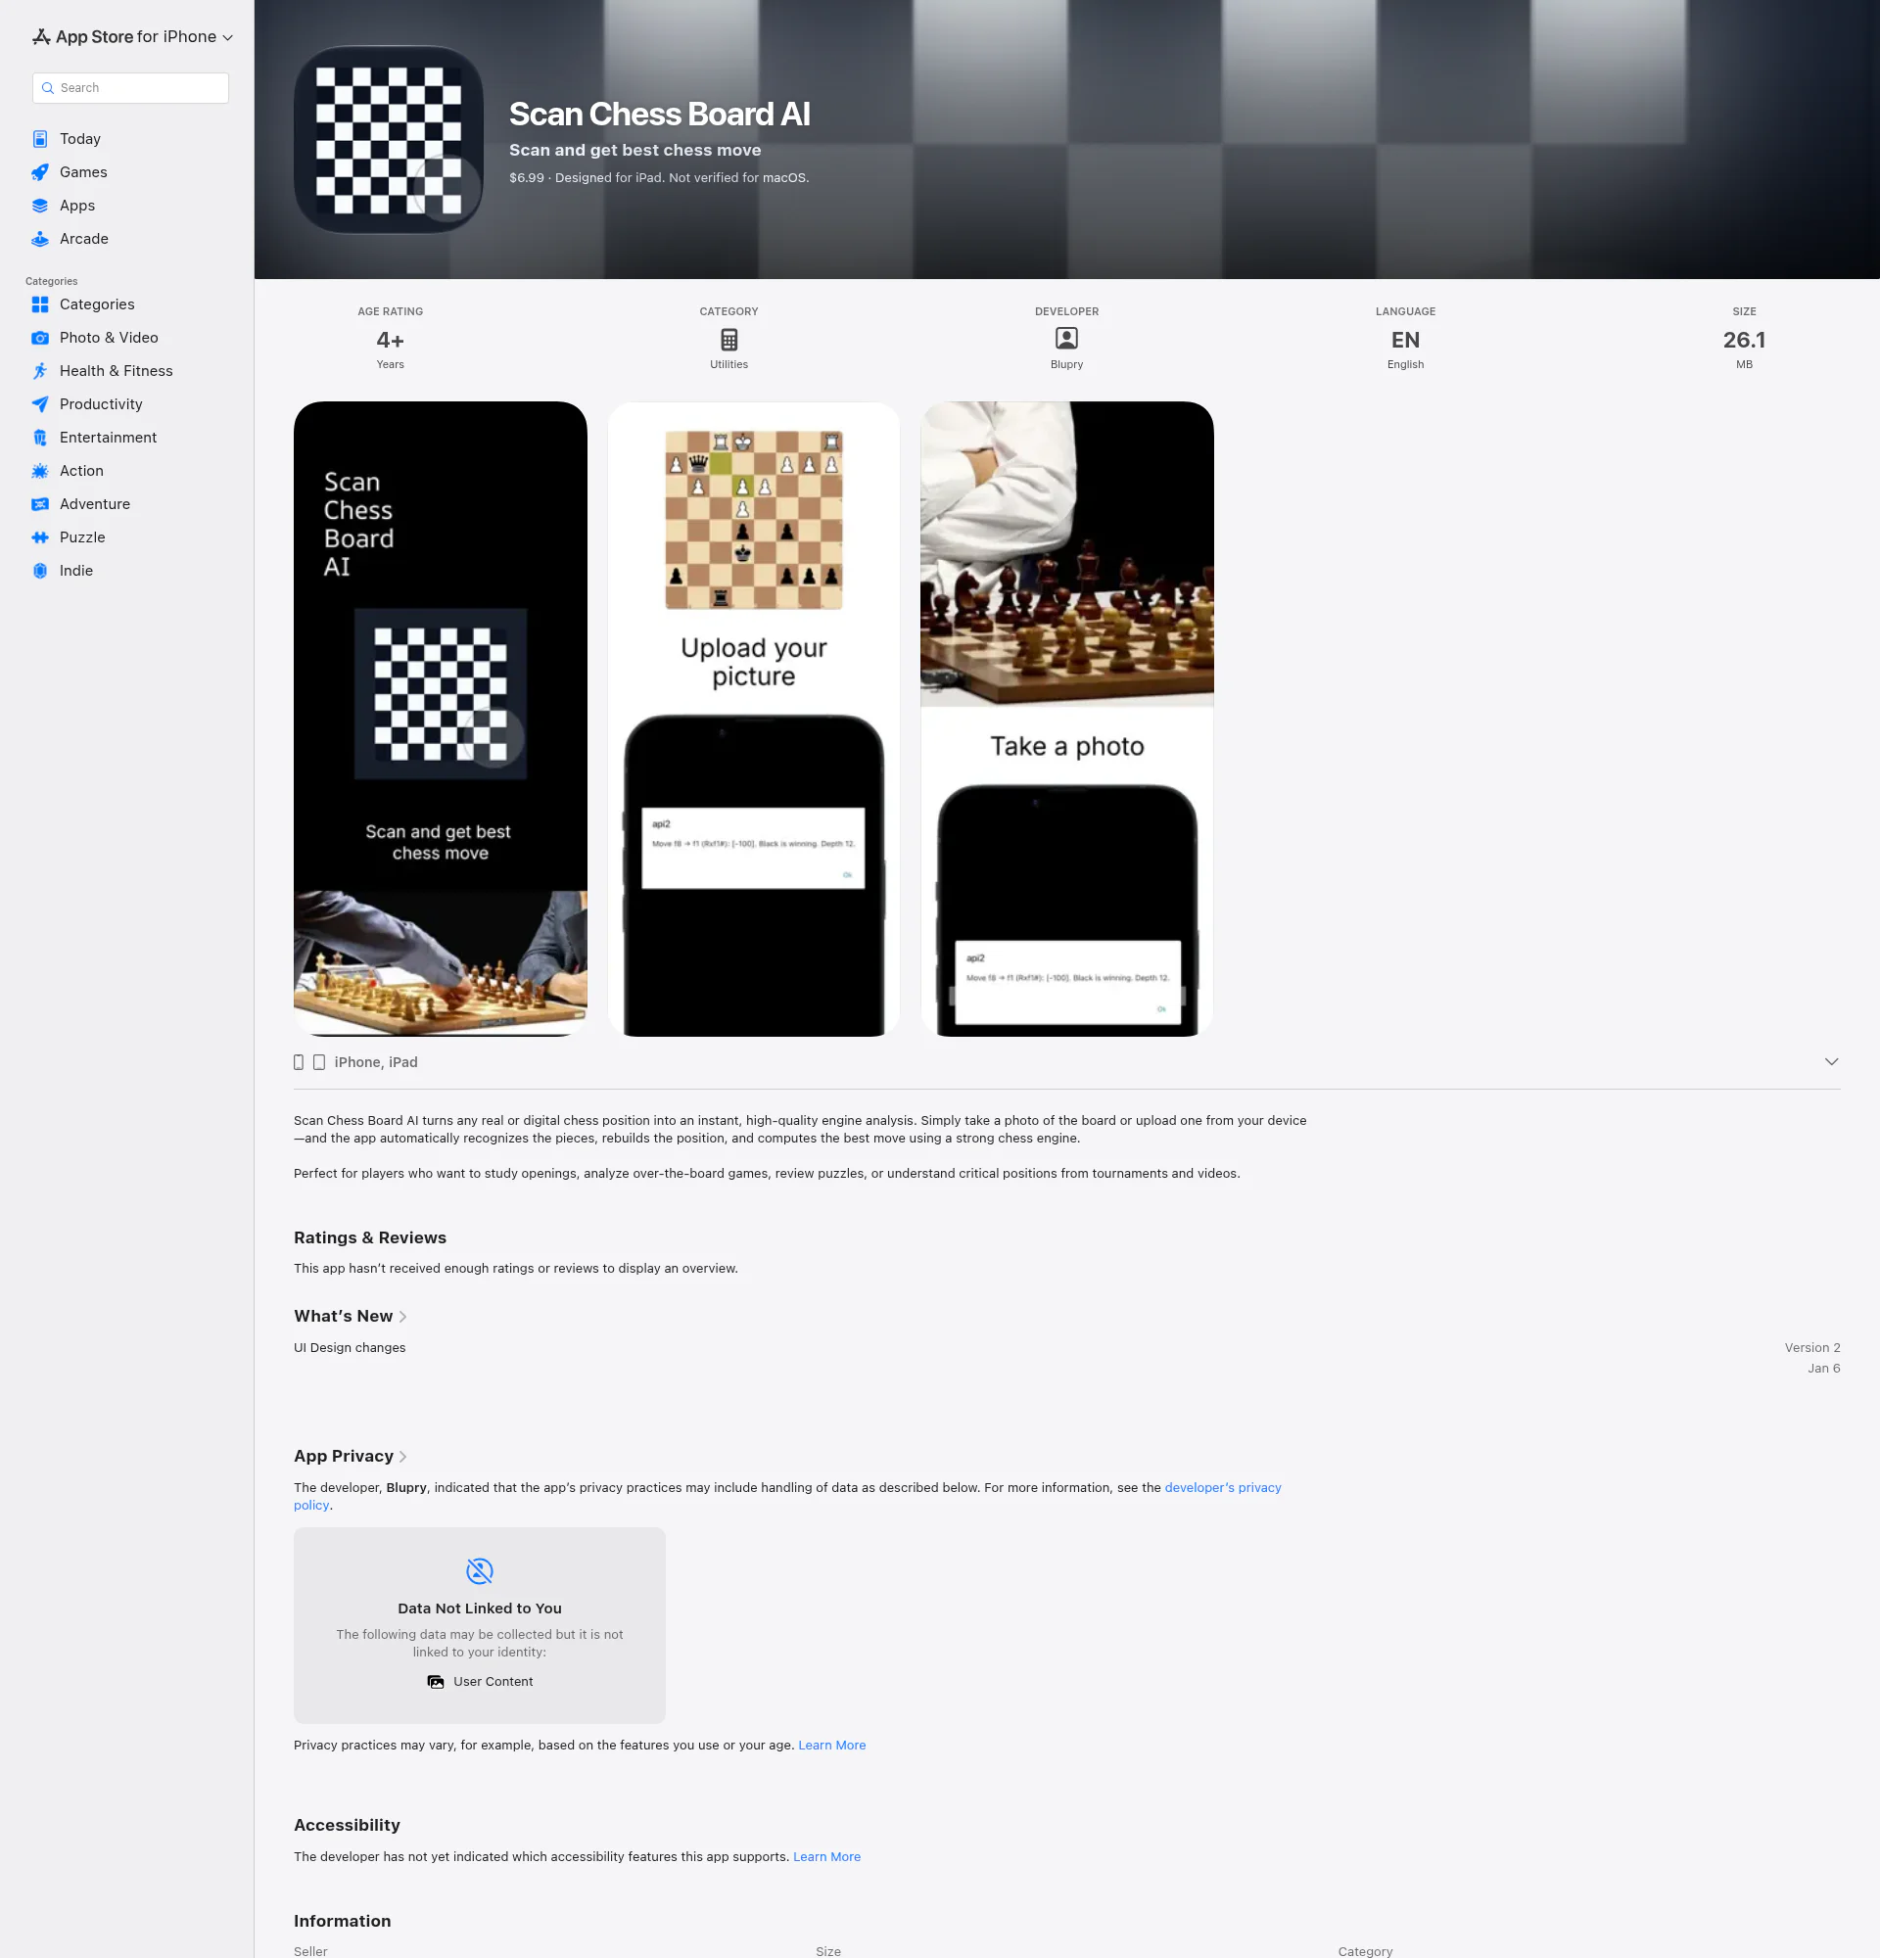Focus the Search input field
This screenshot has width=1880, height=1958.
point(131,88)
